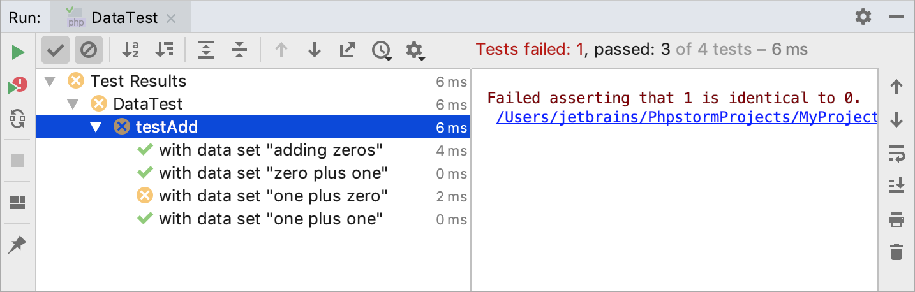The width and height of the screenshot is (915, 292).
Task: Sort tests alphabetically icon
Action: click(131, 50)
